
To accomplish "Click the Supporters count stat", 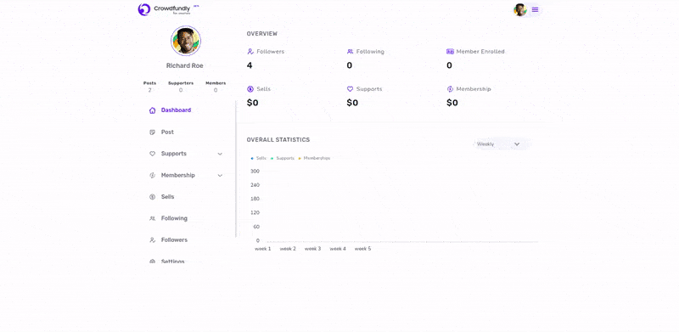I will pyautogui.click(x=181, y=87).
